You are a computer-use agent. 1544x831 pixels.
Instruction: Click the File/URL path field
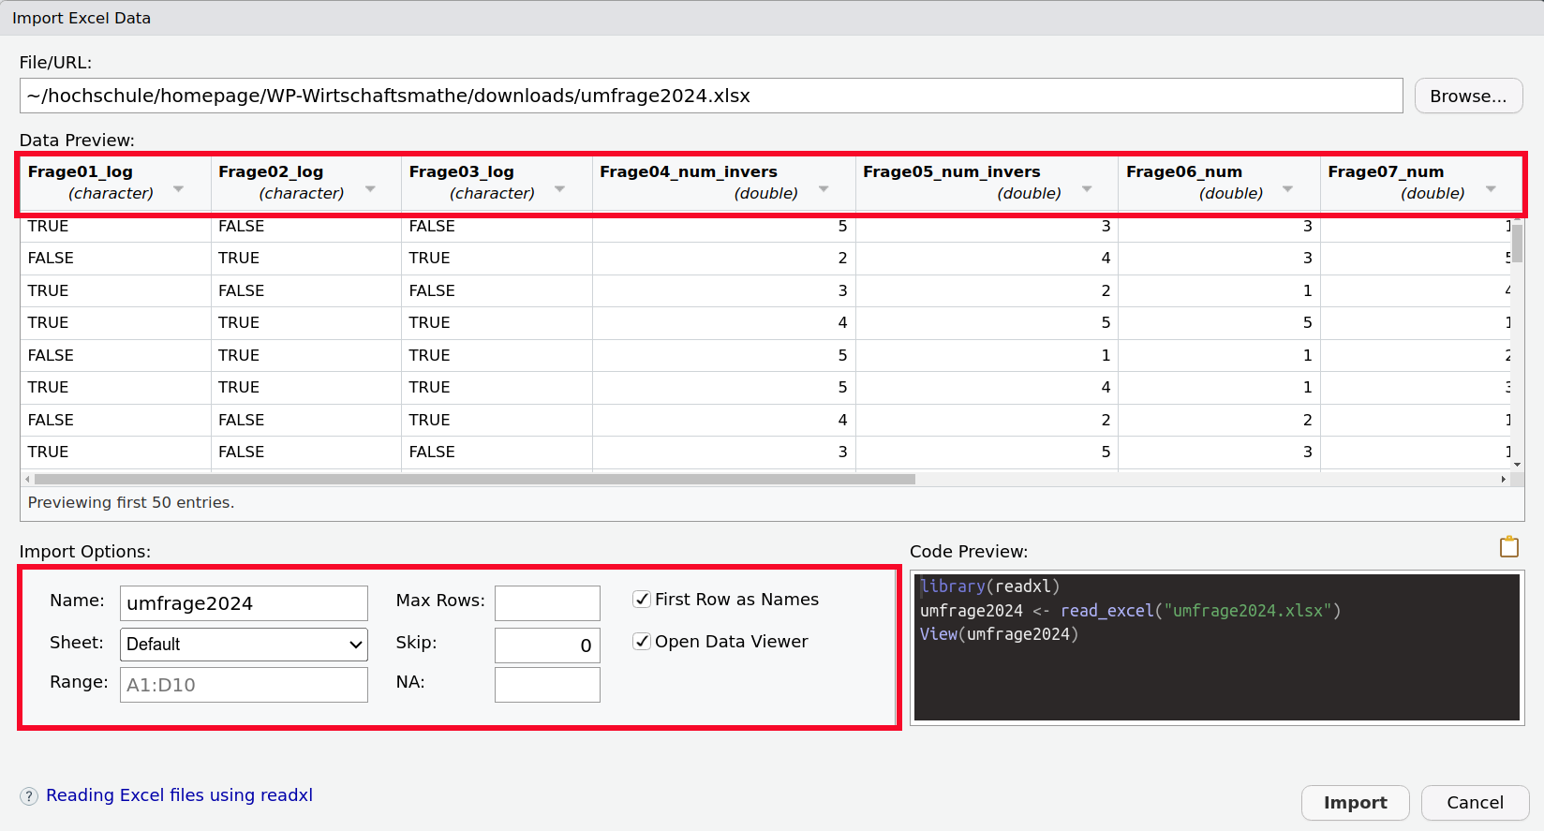point(710,96)
